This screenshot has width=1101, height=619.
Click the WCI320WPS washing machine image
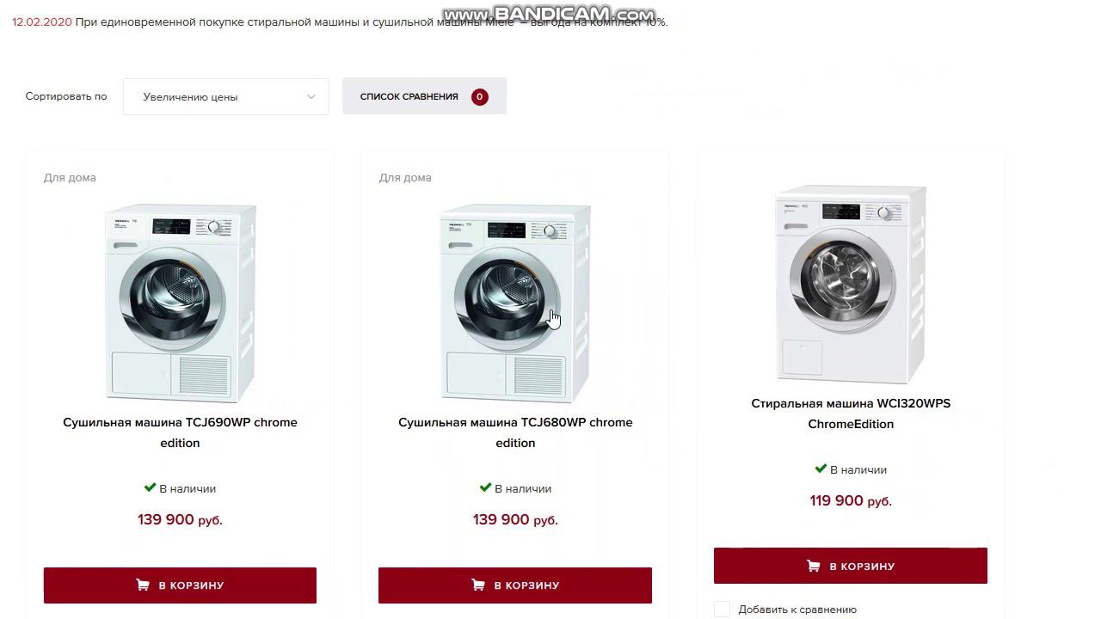(x=851, y=284)
